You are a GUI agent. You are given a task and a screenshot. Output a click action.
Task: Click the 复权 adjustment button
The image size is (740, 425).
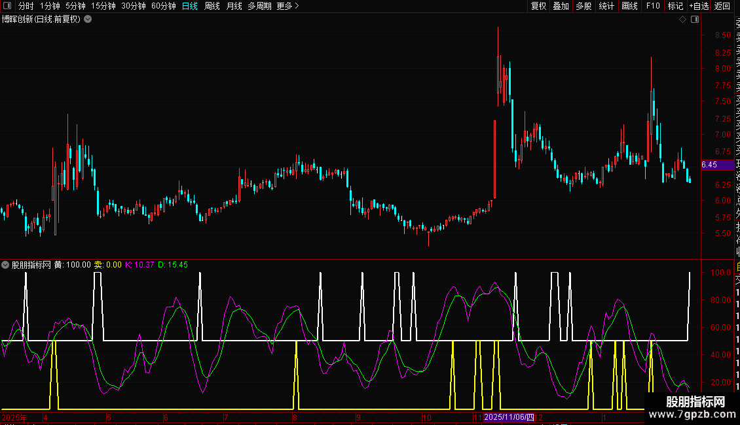point(538,6)
